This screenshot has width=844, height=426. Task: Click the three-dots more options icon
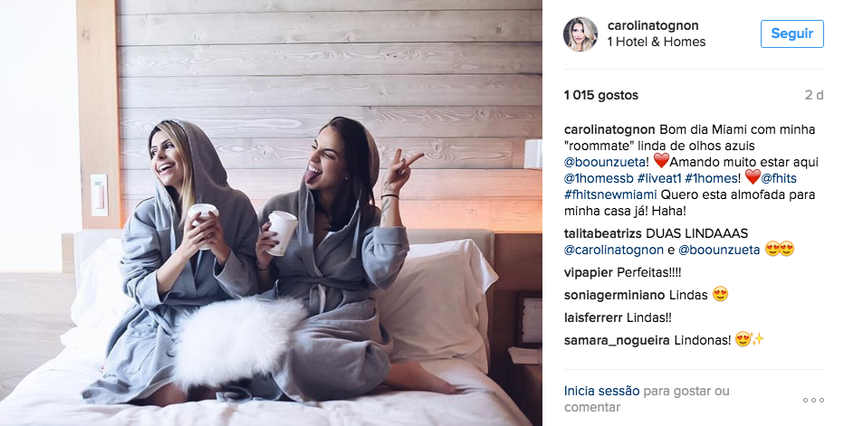pos(813,400)
